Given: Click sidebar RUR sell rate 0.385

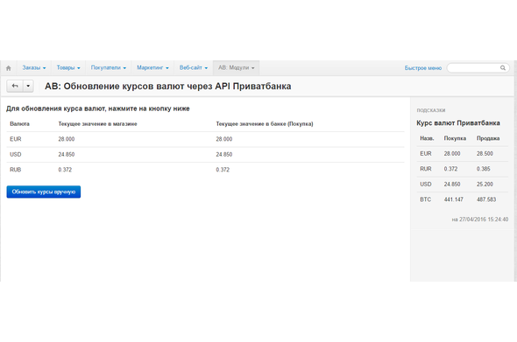Looking at the screenshot, I should [484, 169].
